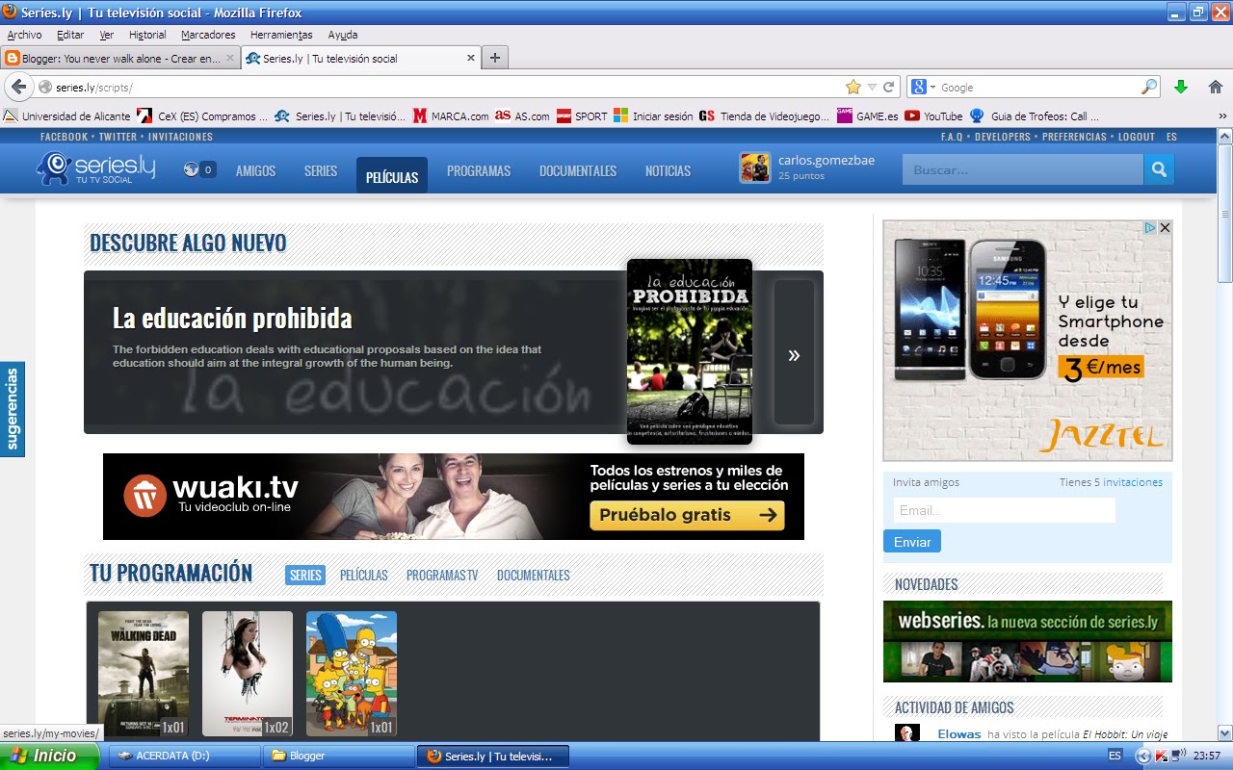Expand the search engine dropdown arrow
The height and width of the screenshot is (770, 1233).
(931, 87)
